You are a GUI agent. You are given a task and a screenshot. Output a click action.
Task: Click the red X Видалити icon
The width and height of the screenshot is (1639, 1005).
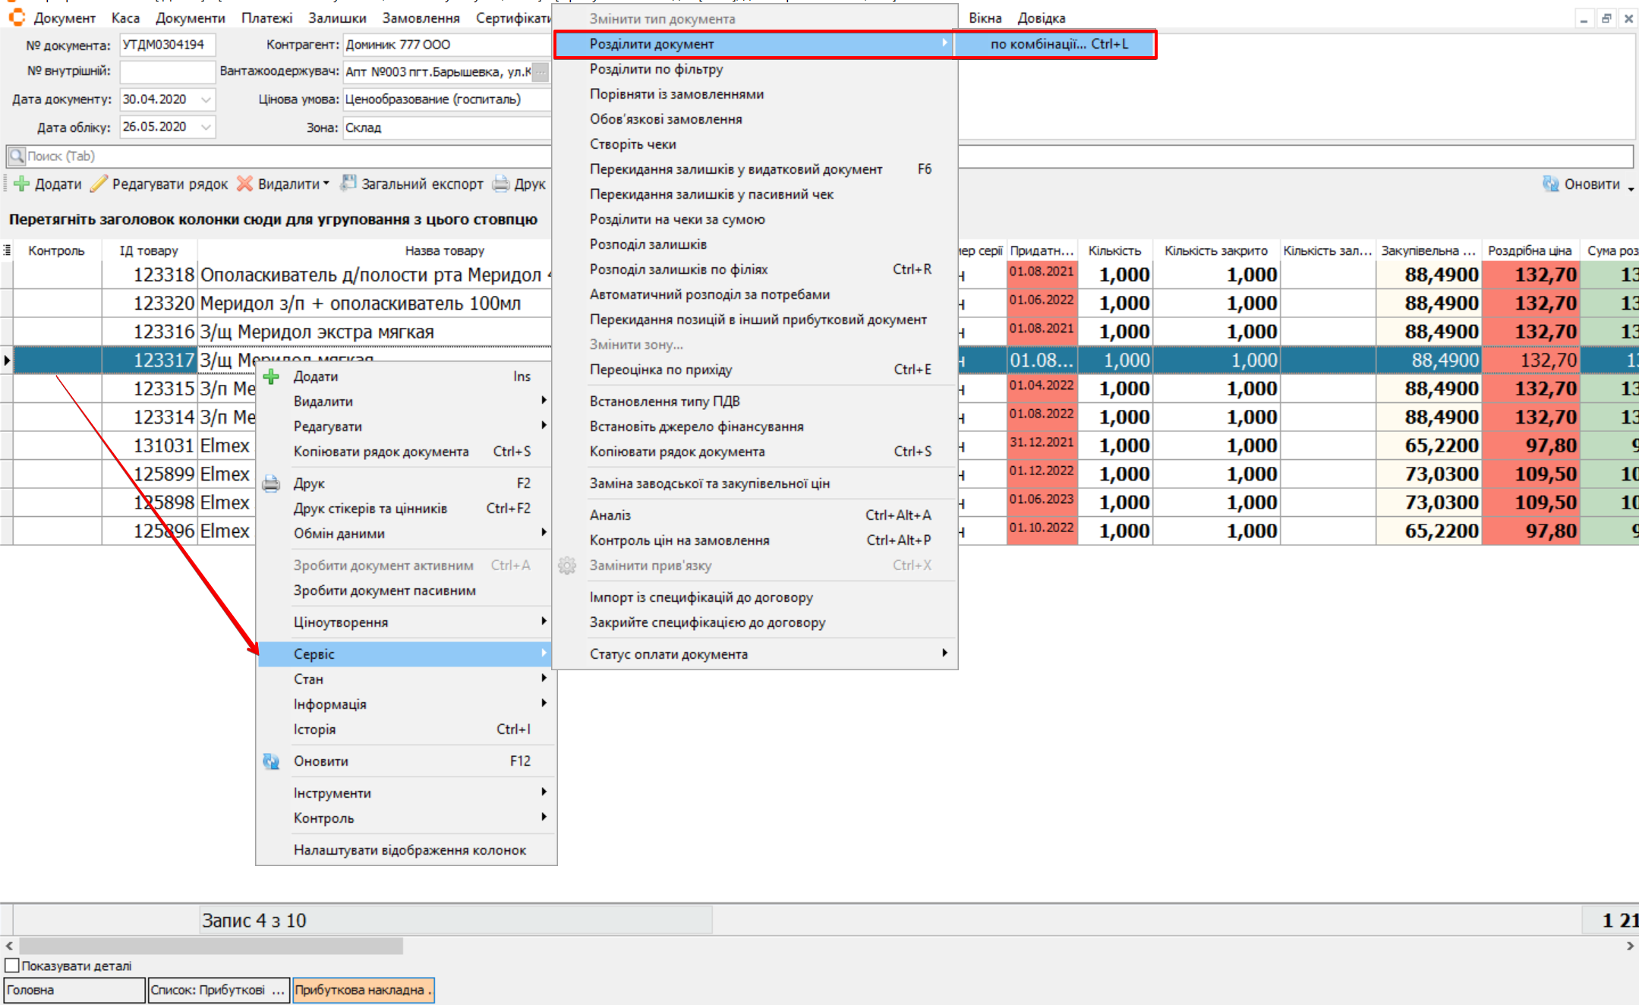[244, 184]
